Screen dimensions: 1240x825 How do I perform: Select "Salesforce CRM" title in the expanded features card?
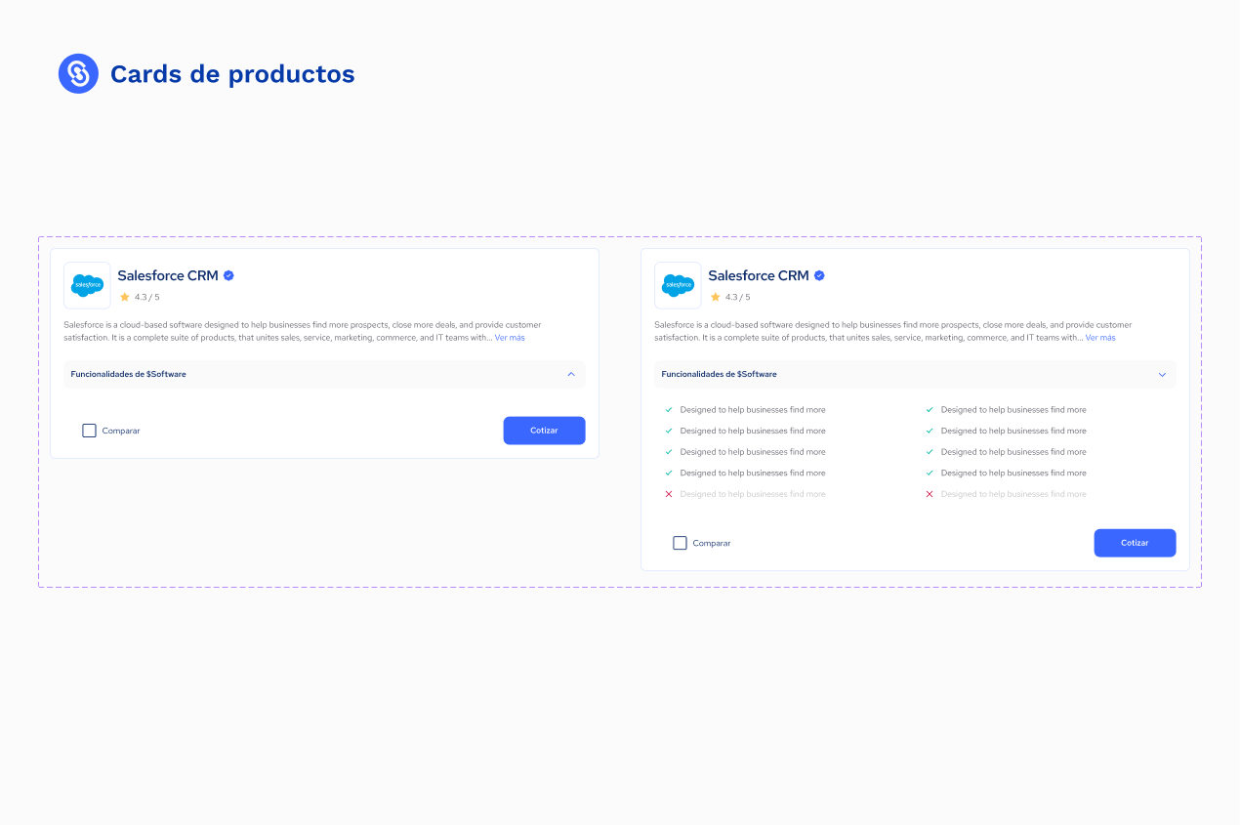(x=759, y=275)
